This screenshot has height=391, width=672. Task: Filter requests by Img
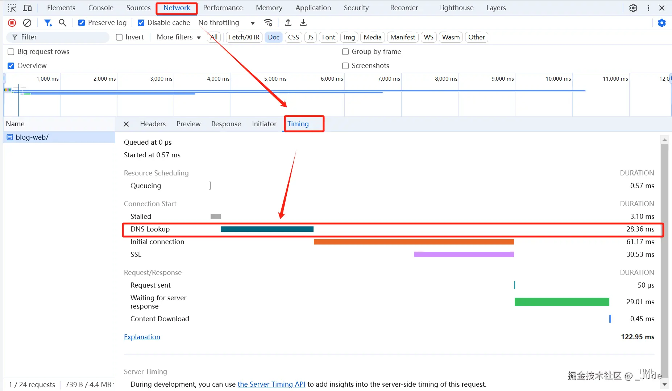click(349, 37)
